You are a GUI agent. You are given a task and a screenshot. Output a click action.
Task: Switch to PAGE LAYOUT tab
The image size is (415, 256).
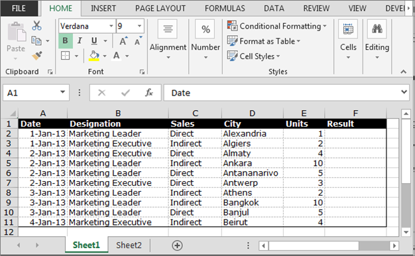(160, 9)
